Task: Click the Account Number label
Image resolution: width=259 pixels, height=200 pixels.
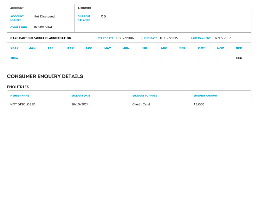Action: [x=17, y=18]
